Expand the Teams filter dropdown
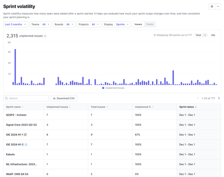This screenshot has height=177, width=224. (x=41, y=24)
